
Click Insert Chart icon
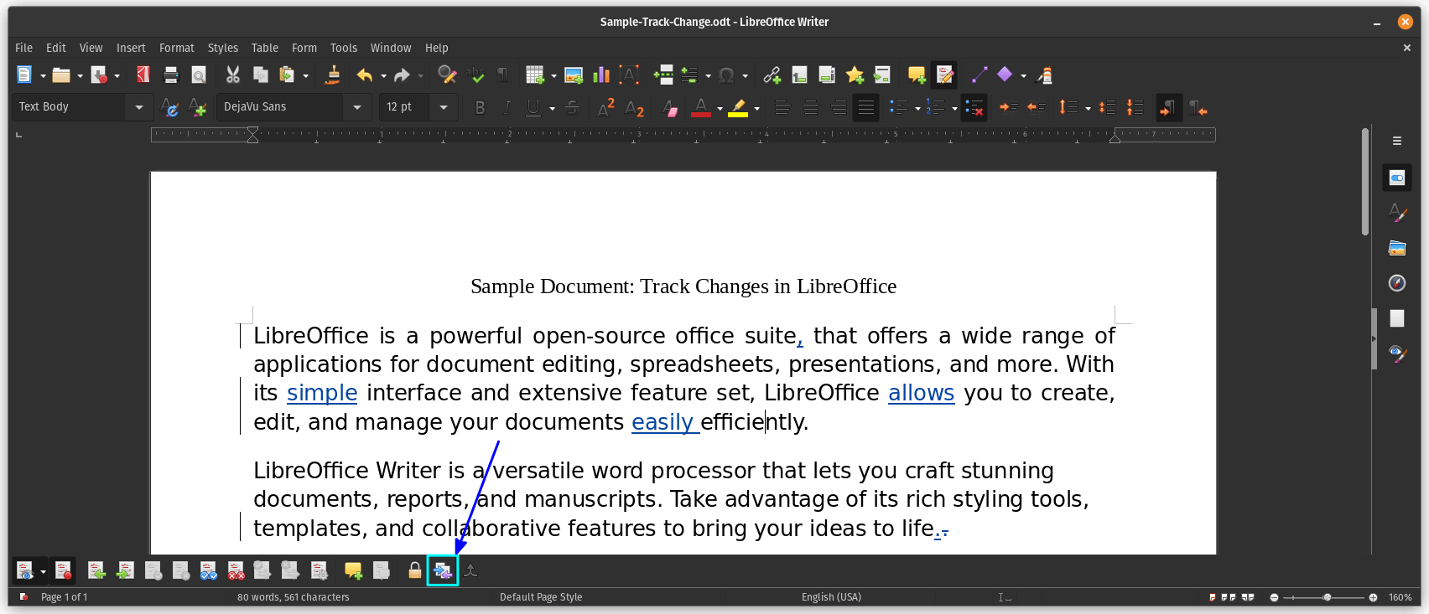pyautogui.click(x=601, y=75)
